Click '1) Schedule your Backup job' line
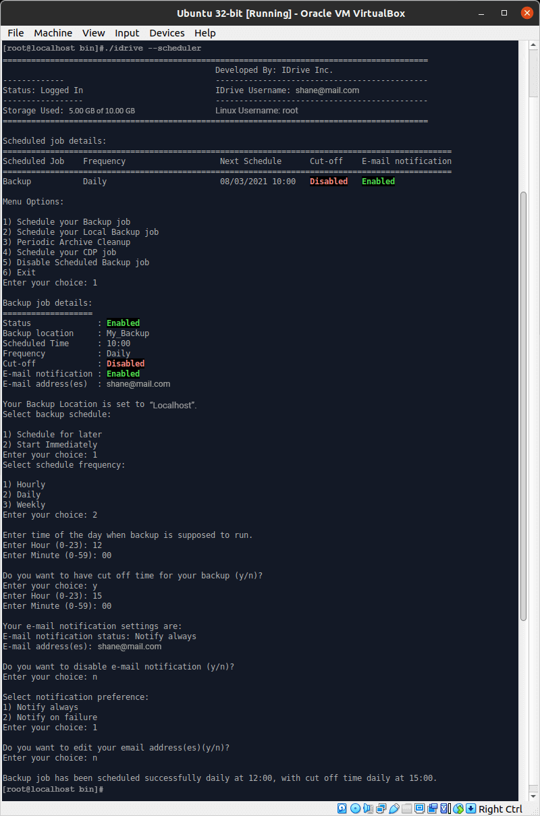This screenshot has width=540, height=816. pyautogui.click(x=67, y=222)
